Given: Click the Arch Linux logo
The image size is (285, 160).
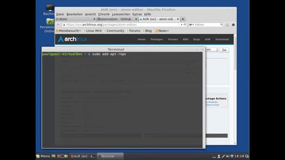Looking at the screenshot, I should coord(73,39).
